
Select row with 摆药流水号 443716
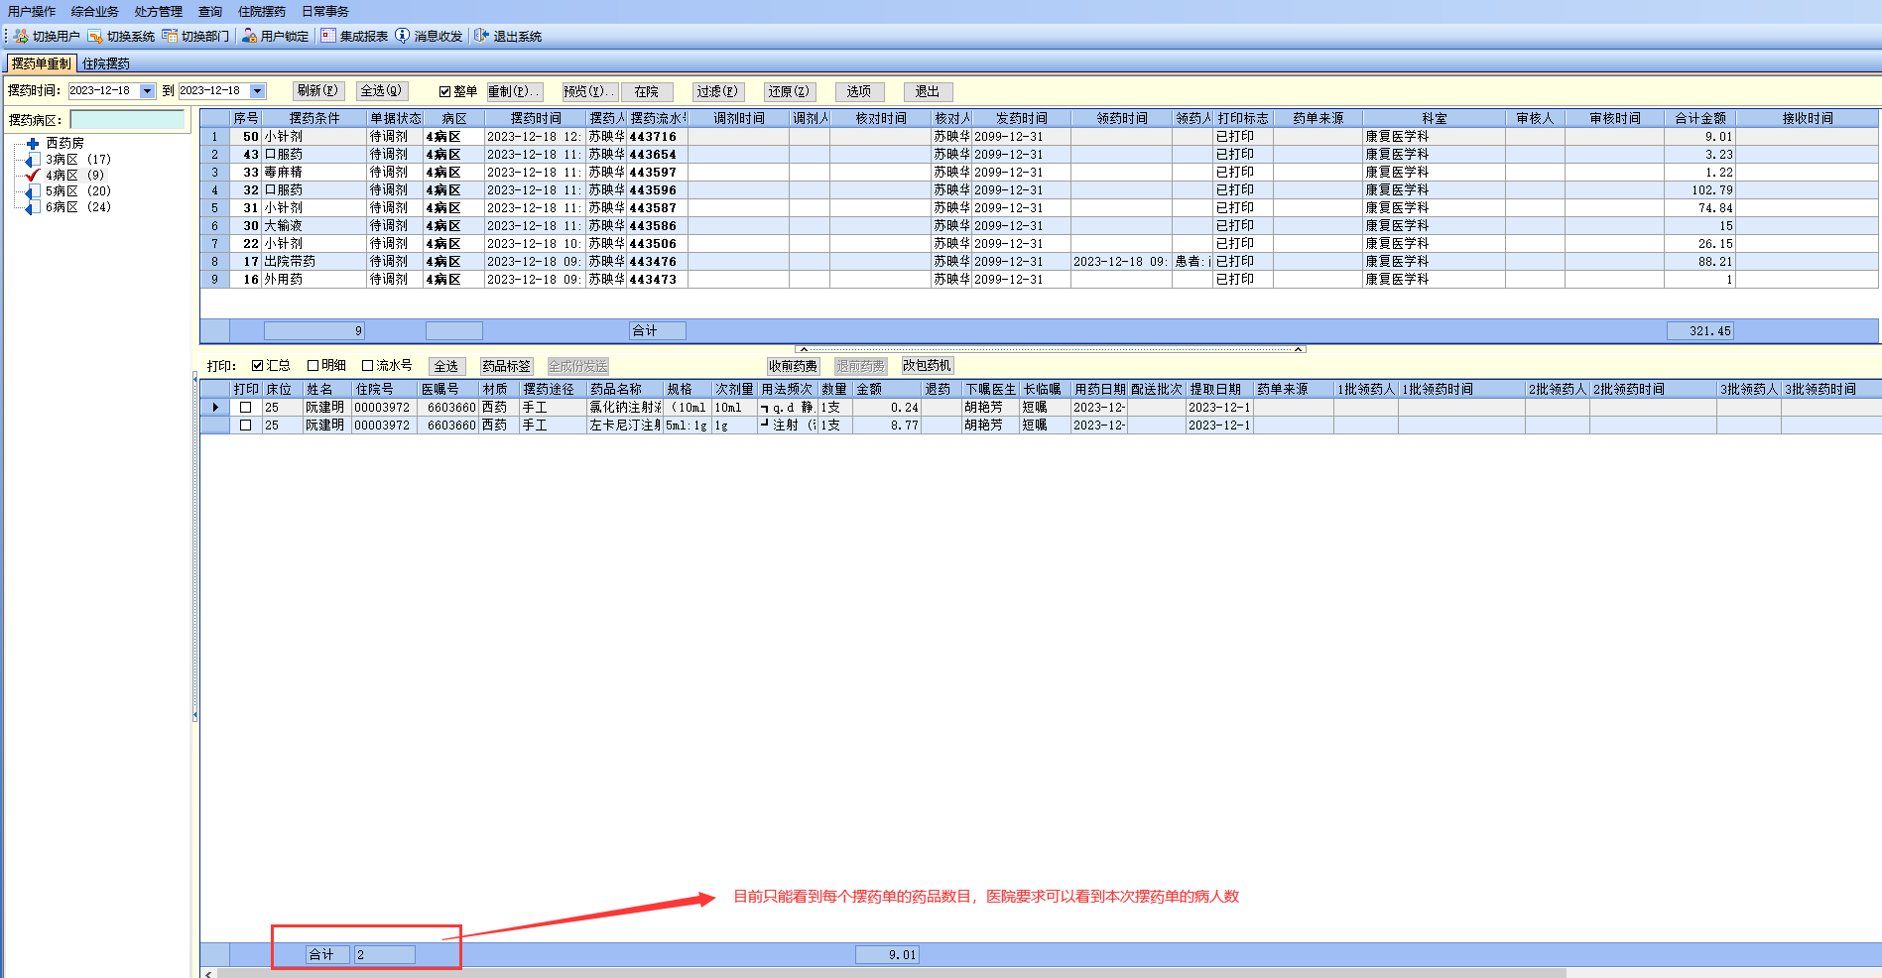coord(1039,137)
